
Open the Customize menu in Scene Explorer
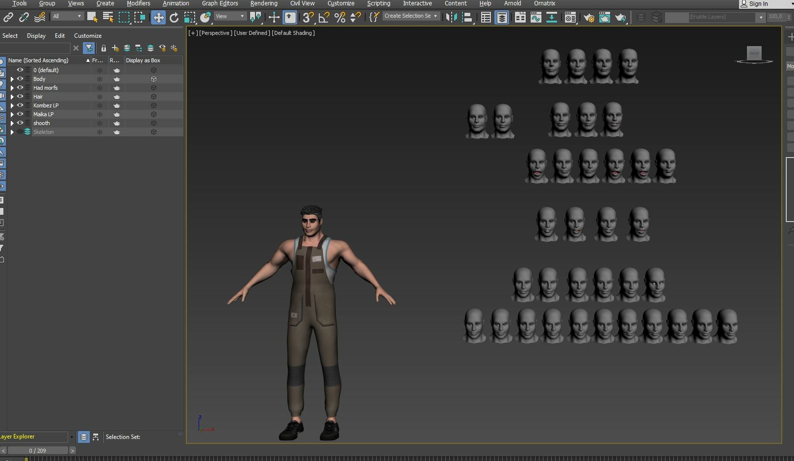click(88, 35)
